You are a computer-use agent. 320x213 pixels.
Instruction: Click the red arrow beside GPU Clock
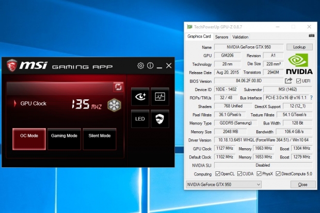[15, 103]
